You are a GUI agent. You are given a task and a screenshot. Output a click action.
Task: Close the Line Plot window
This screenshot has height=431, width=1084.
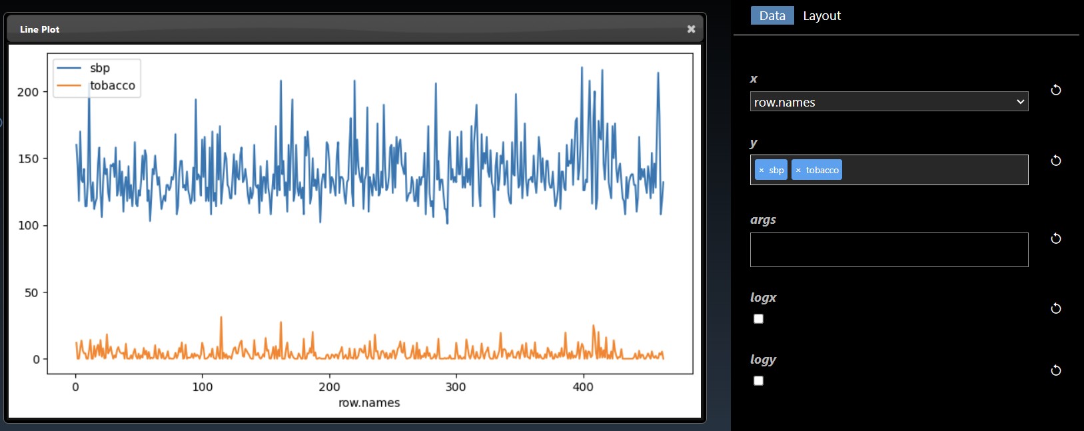pyautogui.click(x=691, y=29)
